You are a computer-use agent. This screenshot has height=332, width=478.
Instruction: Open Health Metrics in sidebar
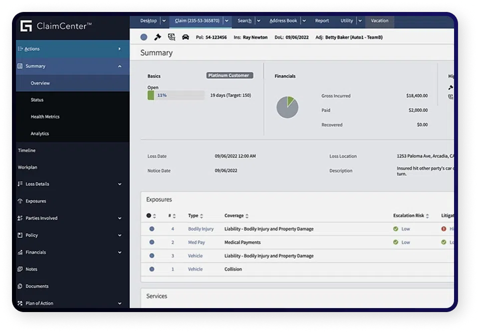(x=73, y=117)
